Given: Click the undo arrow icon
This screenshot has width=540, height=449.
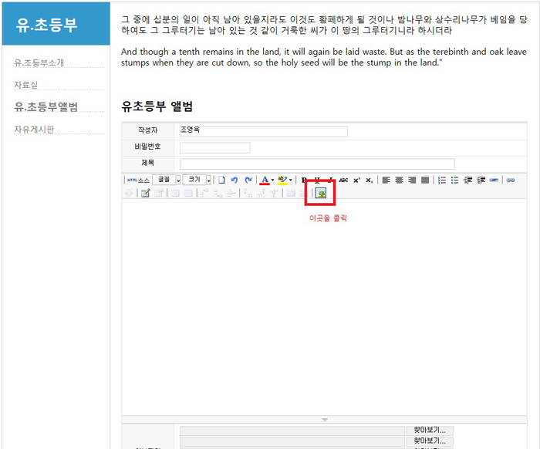Looking at the screenshot, I should 235,180.
